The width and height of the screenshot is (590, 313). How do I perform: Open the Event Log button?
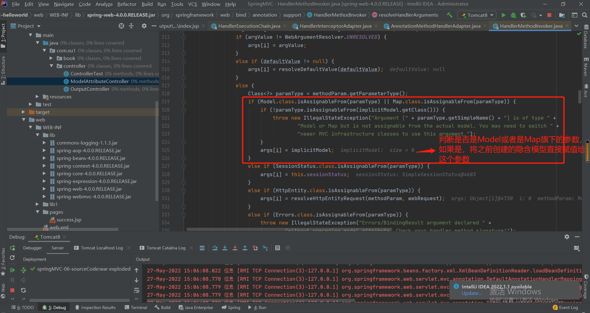pos(565,307)
